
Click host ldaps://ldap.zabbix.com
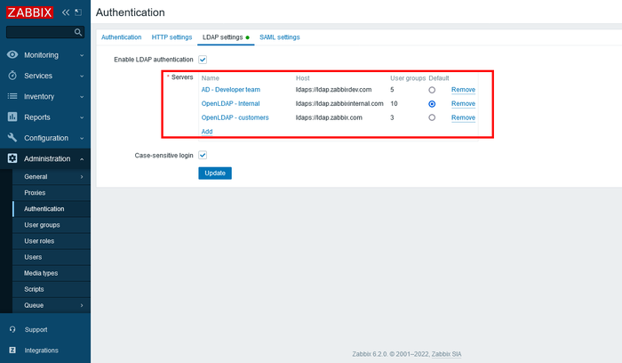(329, 117)
